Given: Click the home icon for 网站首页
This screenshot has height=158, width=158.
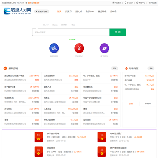Looking at the screenshot, I should coord(113,3).
